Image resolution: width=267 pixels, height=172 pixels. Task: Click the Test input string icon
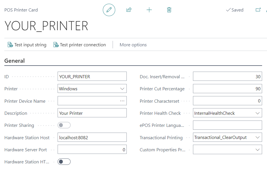coord(10,45)
